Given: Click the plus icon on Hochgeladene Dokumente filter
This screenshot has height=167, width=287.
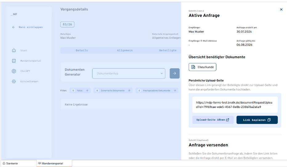Looking at the screenshot, I should pyautogui.click(x=175, y=90).
